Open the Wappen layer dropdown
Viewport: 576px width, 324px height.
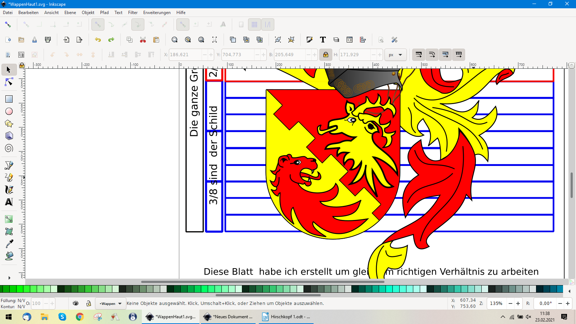pos(111,303)
